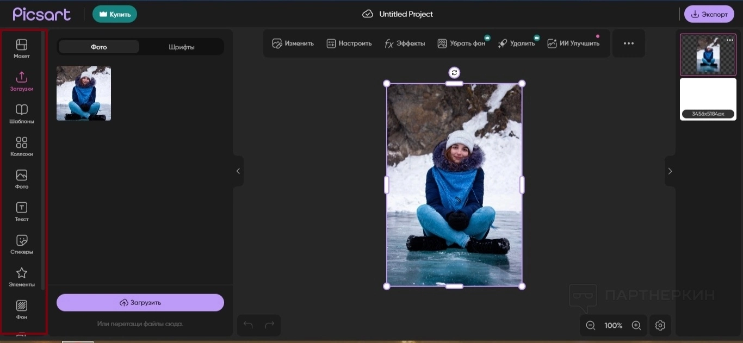Open the Макет layout panel

click(22, 48)
